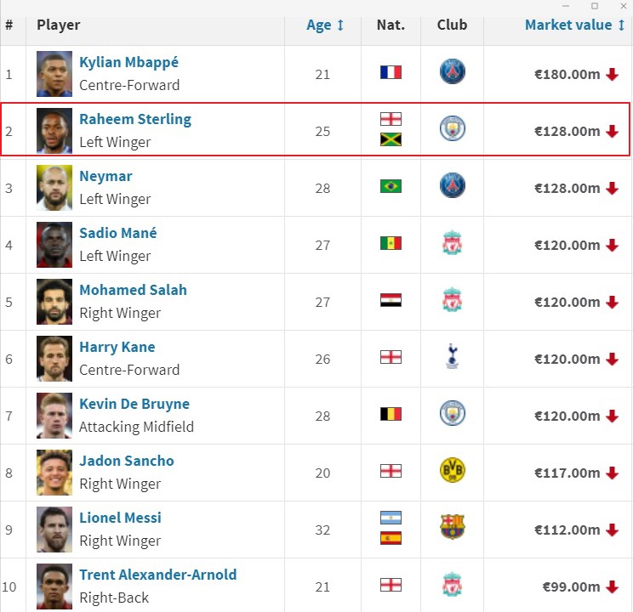Viewport: 633px width, 612px height.
Task: Click the Brazil flag in Neymar row
Action: [391, 186]
